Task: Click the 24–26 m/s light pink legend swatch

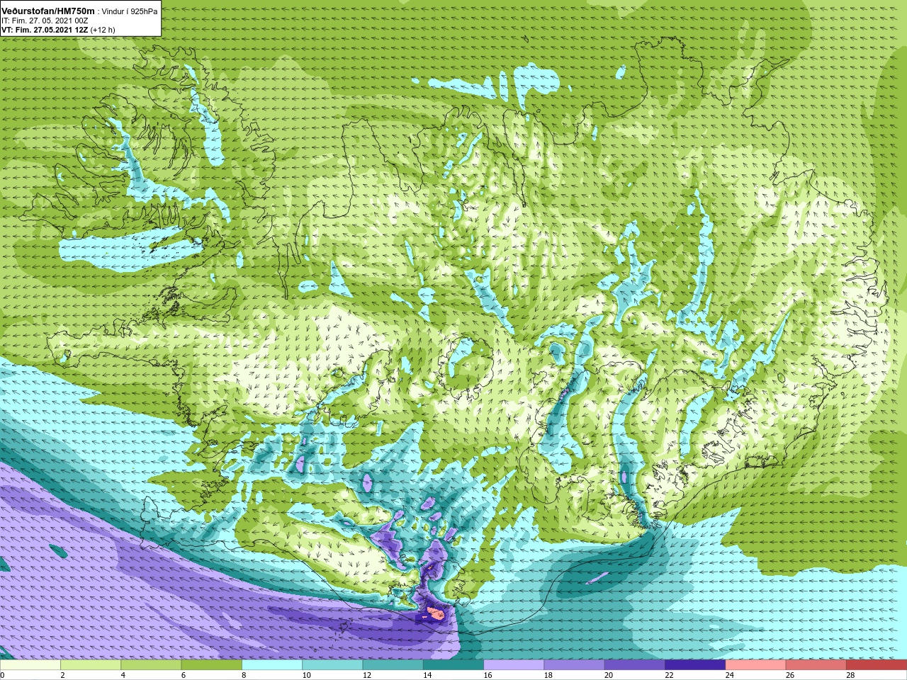Action: point(755,665)
